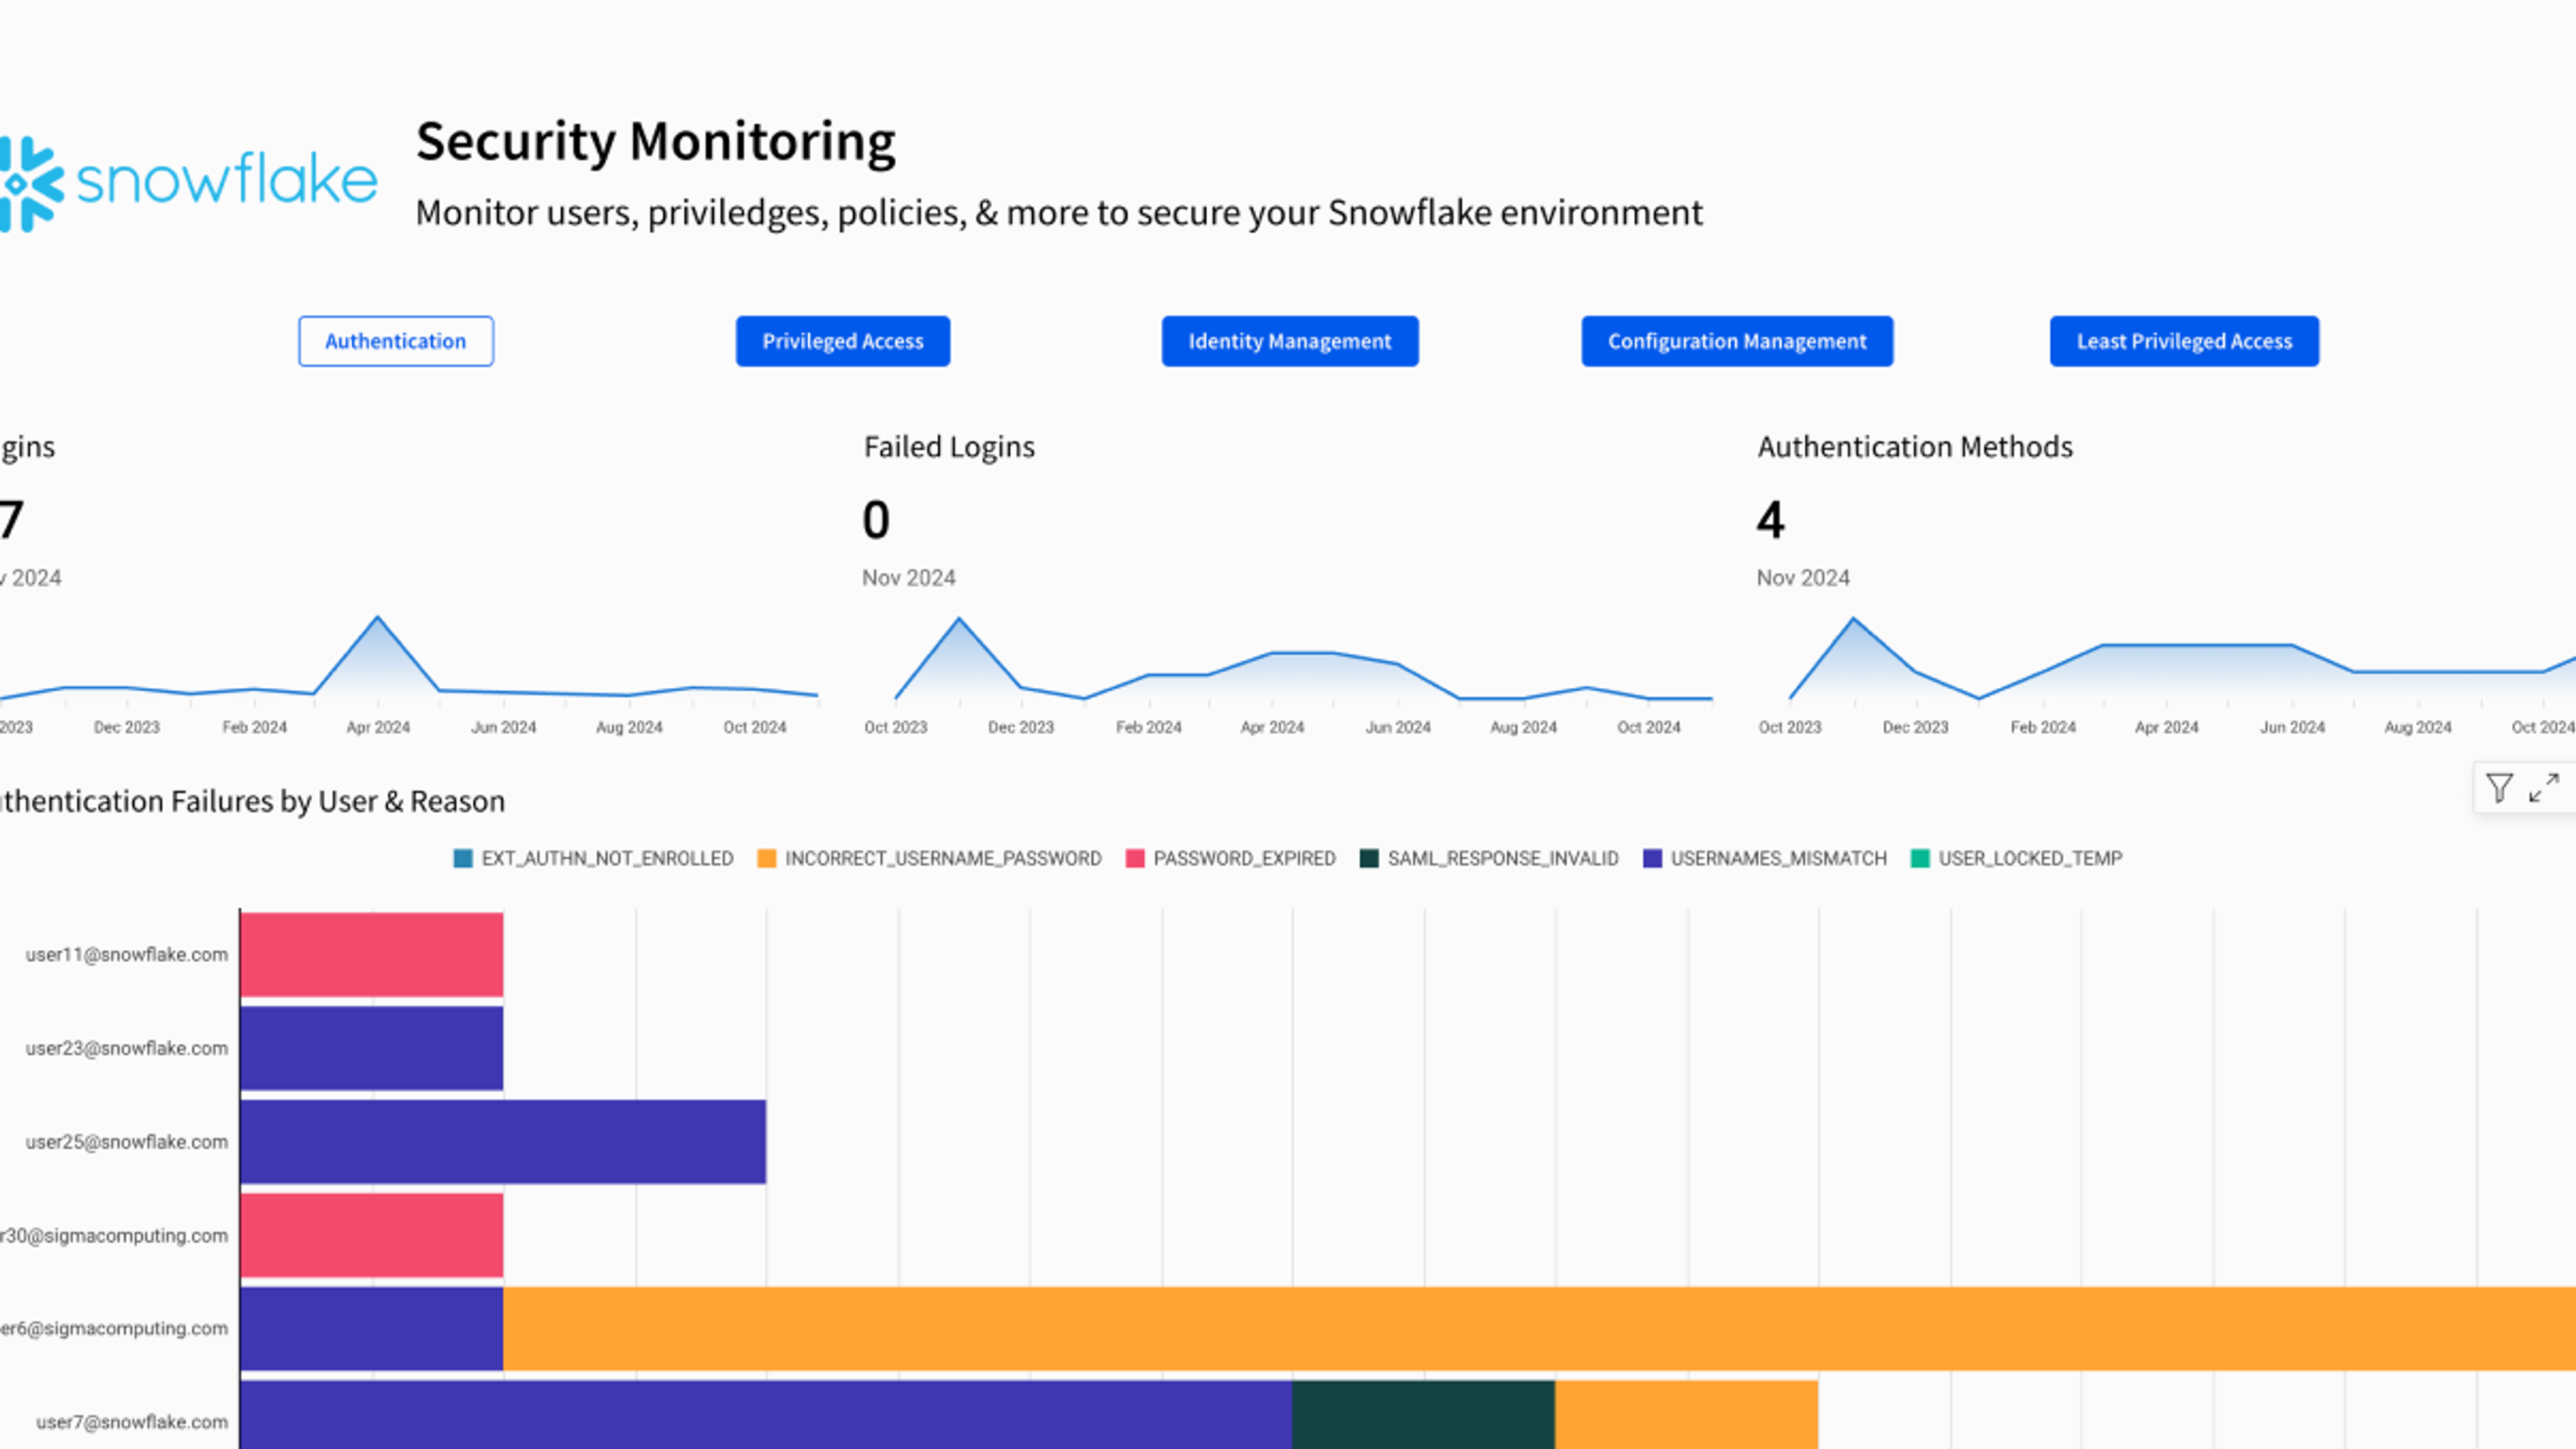Click the Authentication Methods value 4
This screenshot has width=2576, height=1449.
(x=1770, y=520)
